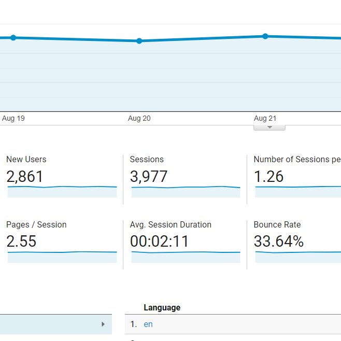Click the Number of Sessions value 1.26
This screenshot has width=341, height=341.
click(x=268, y=177)
